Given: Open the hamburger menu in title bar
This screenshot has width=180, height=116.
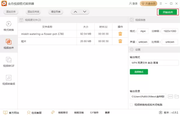Looking at the screenshot, I should coord(161,4).
